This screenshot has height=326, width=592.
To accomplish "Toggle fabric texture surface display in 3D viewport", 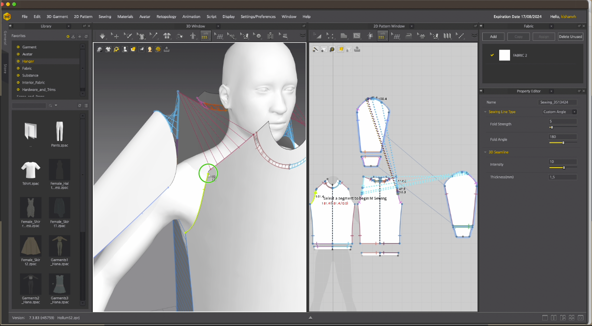I will point(133,49).
